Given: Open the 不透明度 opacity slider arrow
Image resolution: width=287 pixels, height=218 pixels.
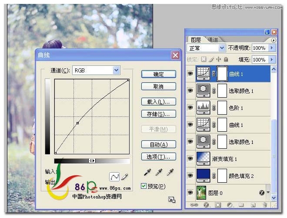Looking at the screenshot, I should [x=272, y=48].
